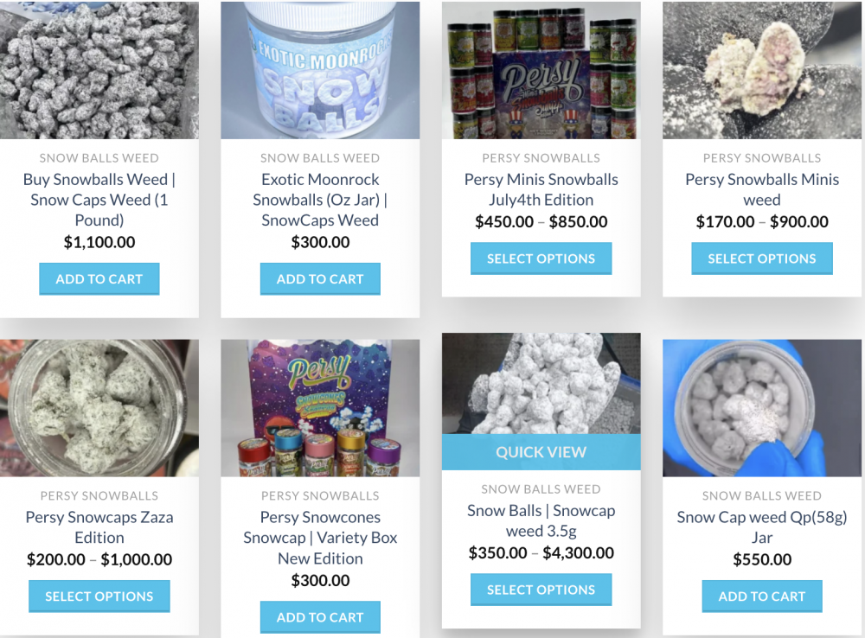Click the Persy July4th jars product image
This screenshot has height=638, width=865.
click(541, 70)
